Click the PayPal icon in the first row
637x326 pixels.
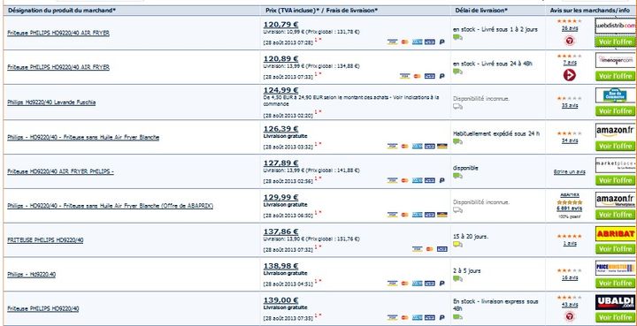(442, 42)
